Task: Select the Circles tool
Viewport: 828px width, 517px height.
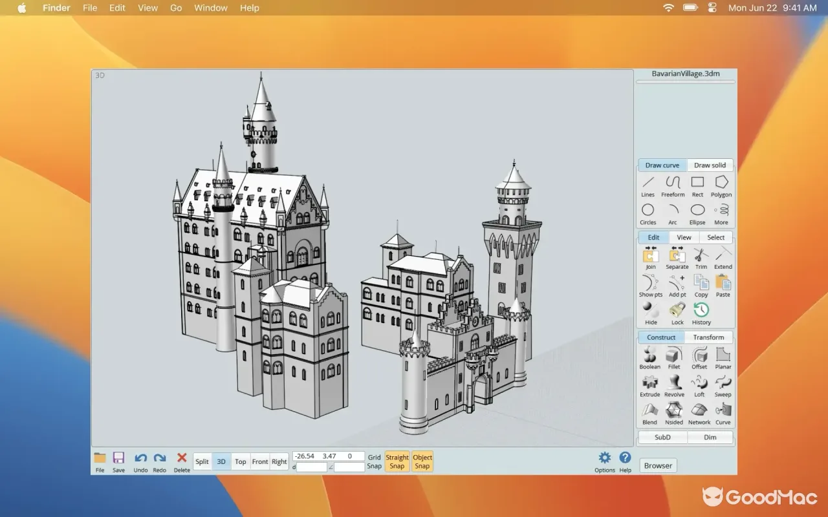Action: (x=648, y=214)
